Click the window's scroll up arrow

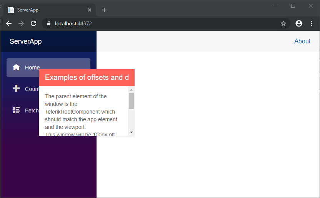coord(131,90)
